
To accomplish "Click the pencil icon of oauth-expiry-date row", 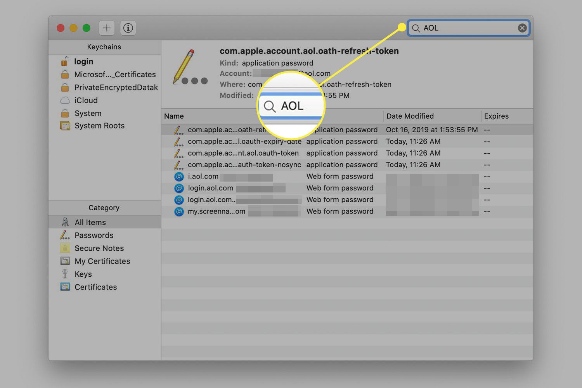I will [178, 142].
